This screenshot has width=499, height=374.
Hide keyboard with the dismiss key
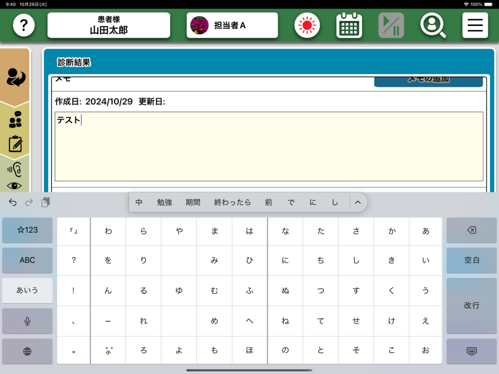click(x=471, y=351)
